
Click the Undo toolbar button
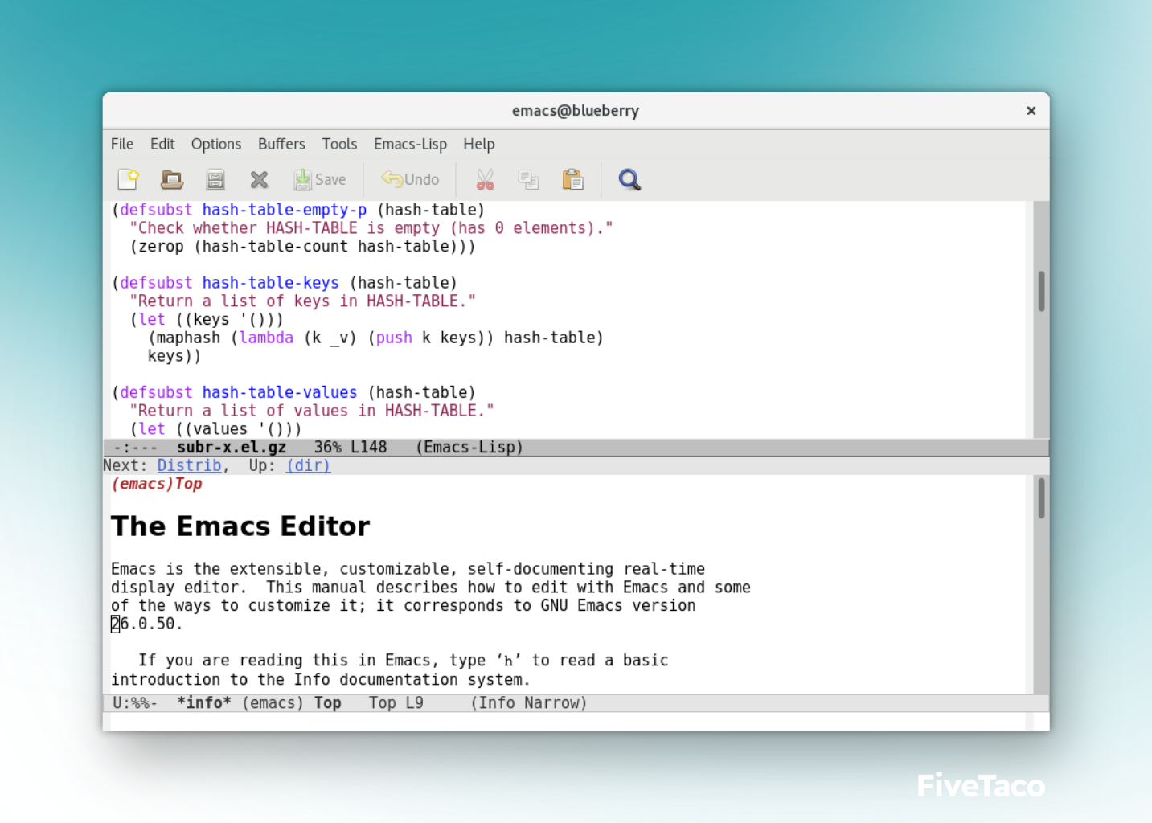click(x=410, y=179)
